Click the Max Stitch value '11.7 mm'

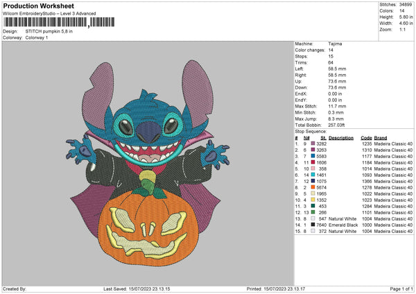coord(337,106)
